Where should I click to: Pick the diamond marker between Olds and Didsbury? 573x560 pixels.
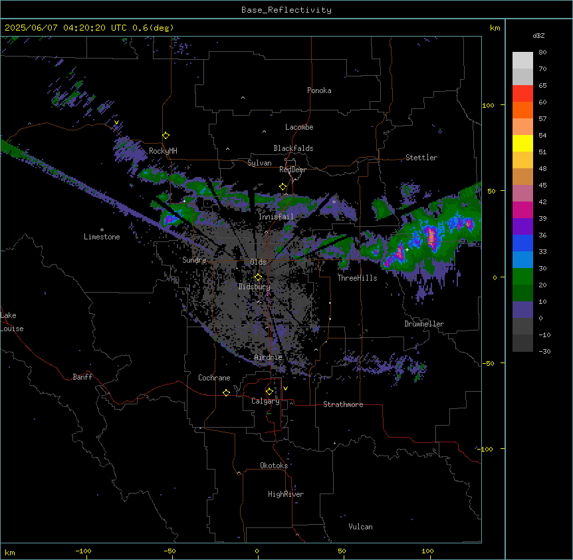click(x=258, y=277)
